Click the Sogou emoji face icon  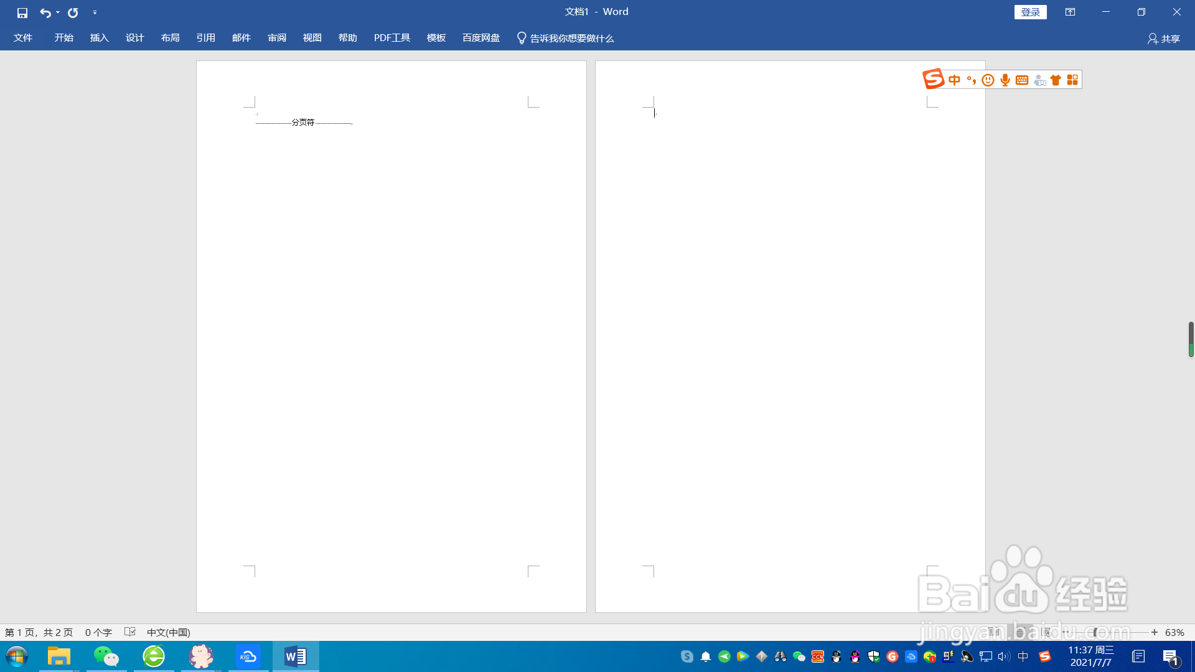point(988,80)
